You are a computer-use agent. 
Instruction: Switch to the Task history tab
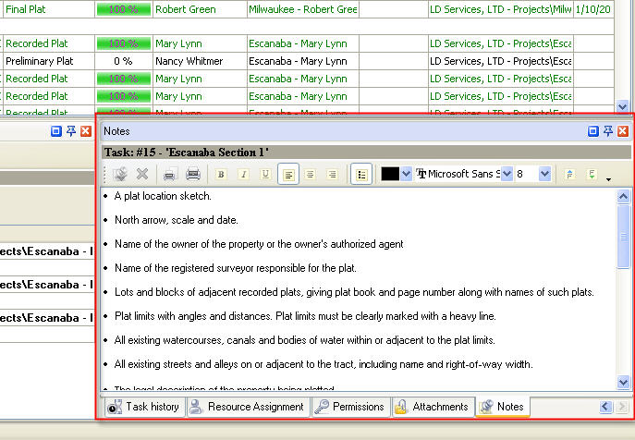[143, 407]
